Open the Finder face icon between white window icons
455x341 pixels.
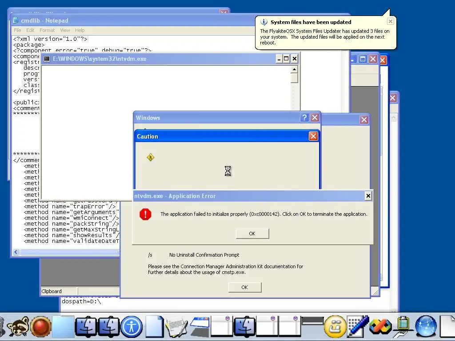pyautogui.click(x=245, y=327)
